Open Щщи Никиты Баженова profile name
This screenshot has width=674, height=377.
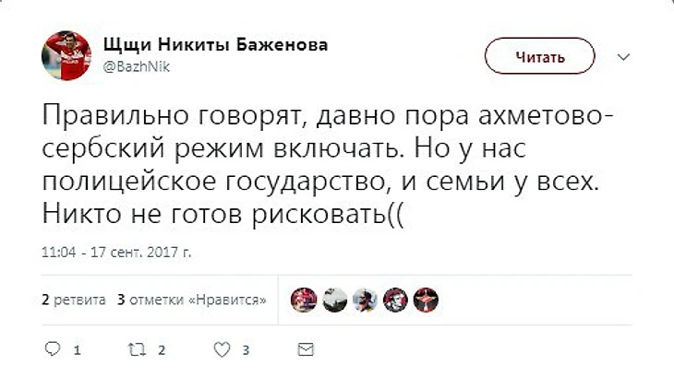[x=215, y=45]
